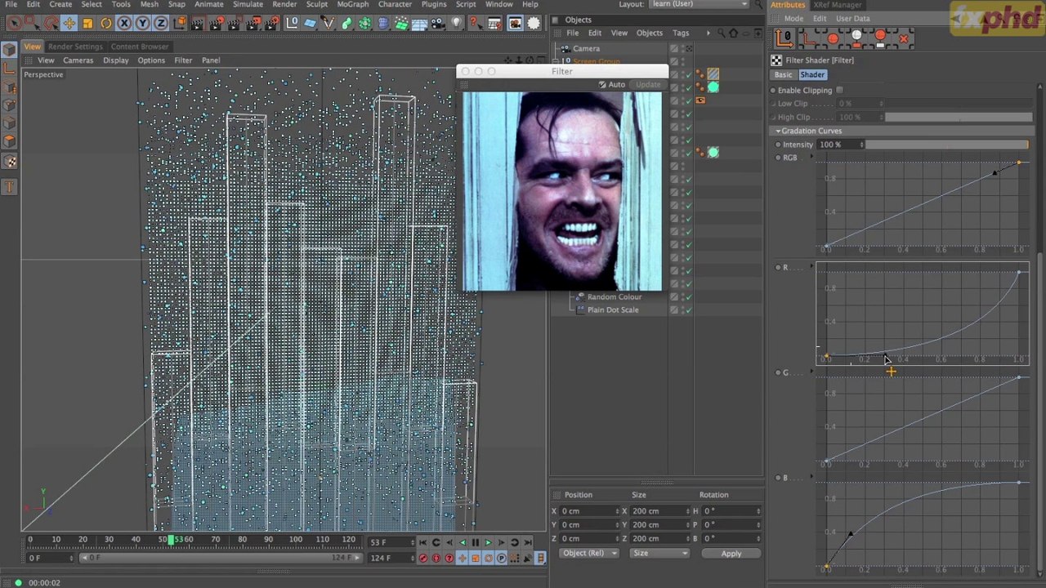Activate the Move tool
The width and height of the screenshot is (1046, 588).
coord(69,23)
